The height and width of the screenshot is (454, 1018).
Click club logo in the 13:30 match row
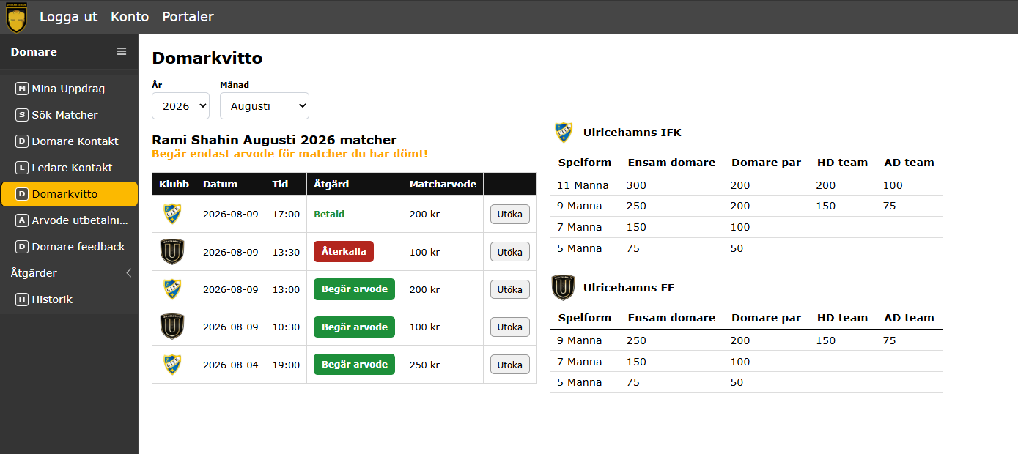point(172,252)
